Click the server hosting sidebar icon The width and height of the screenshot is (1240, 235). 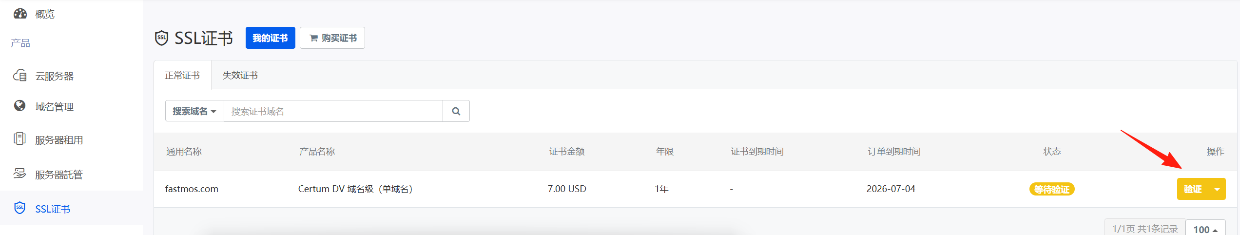click(x=20, y=174)
